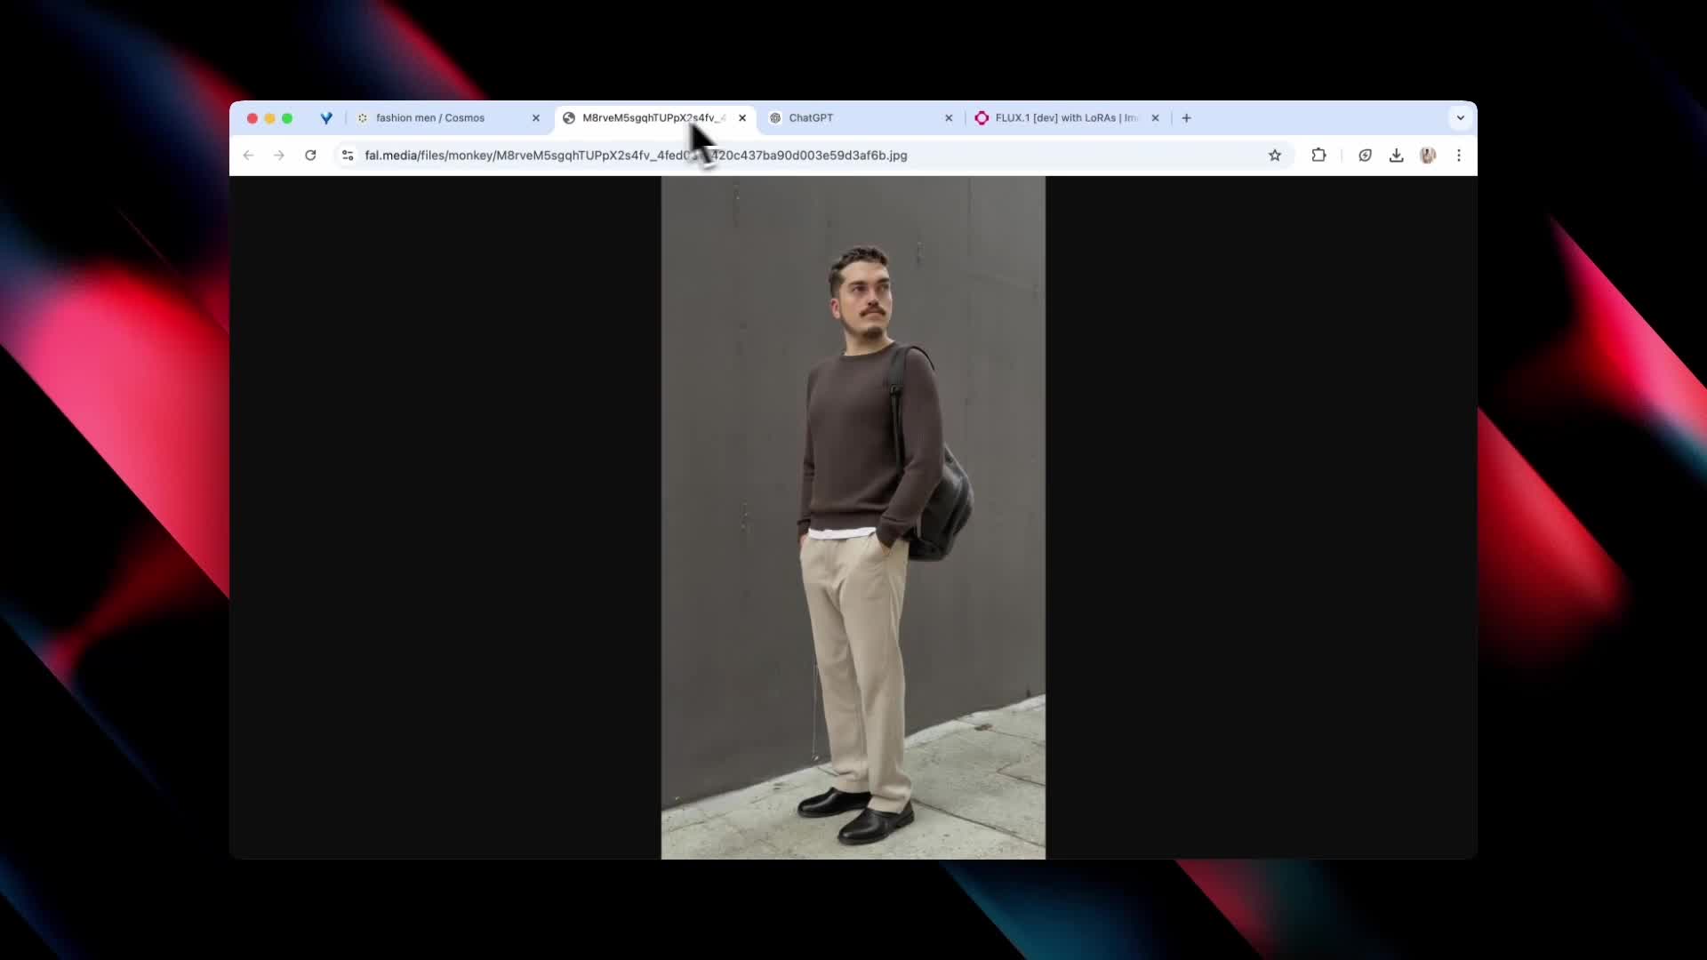Open the Downloads icon in toolbar
The height and width of the screenshot is (960, 1707).
pos(1397,156)
